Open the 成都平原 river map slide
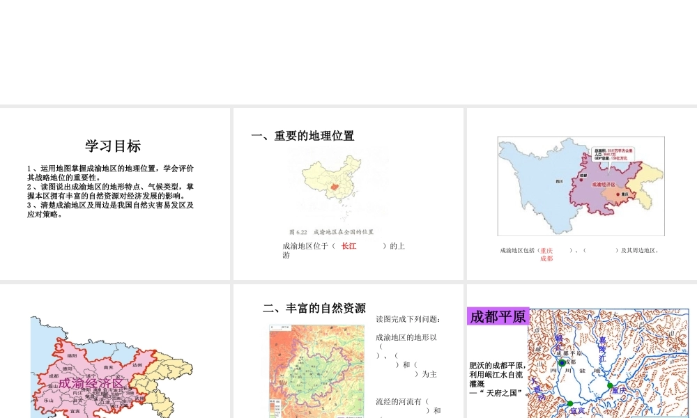Screen dimensions: 697x418 coord(582,351)
